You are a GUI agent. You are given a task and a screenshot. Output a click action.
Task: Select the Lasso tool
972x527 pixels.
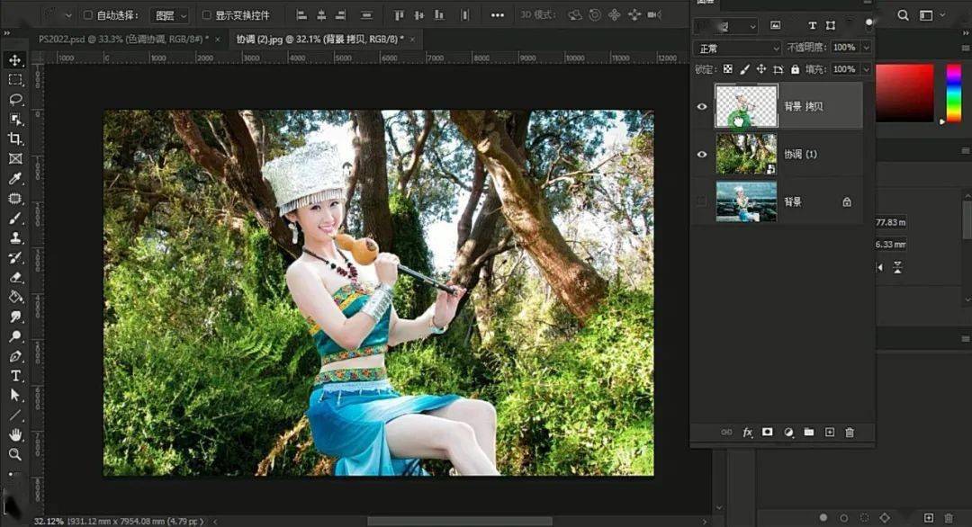coord(15,100)
